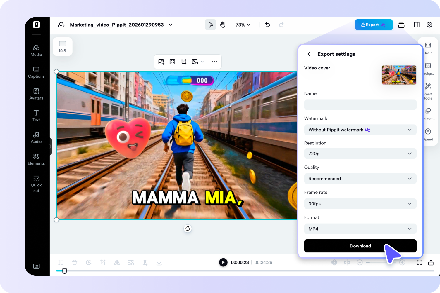The height and width of the screenshot is (293, 440).
Task: Click the timeline playhead marker
Action: (65, 271)
